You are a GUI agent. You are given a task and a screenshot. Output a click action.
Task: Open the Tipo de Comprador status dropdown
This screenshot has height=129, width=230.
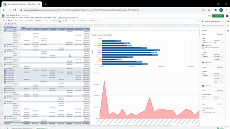click(x=213, y=112)
